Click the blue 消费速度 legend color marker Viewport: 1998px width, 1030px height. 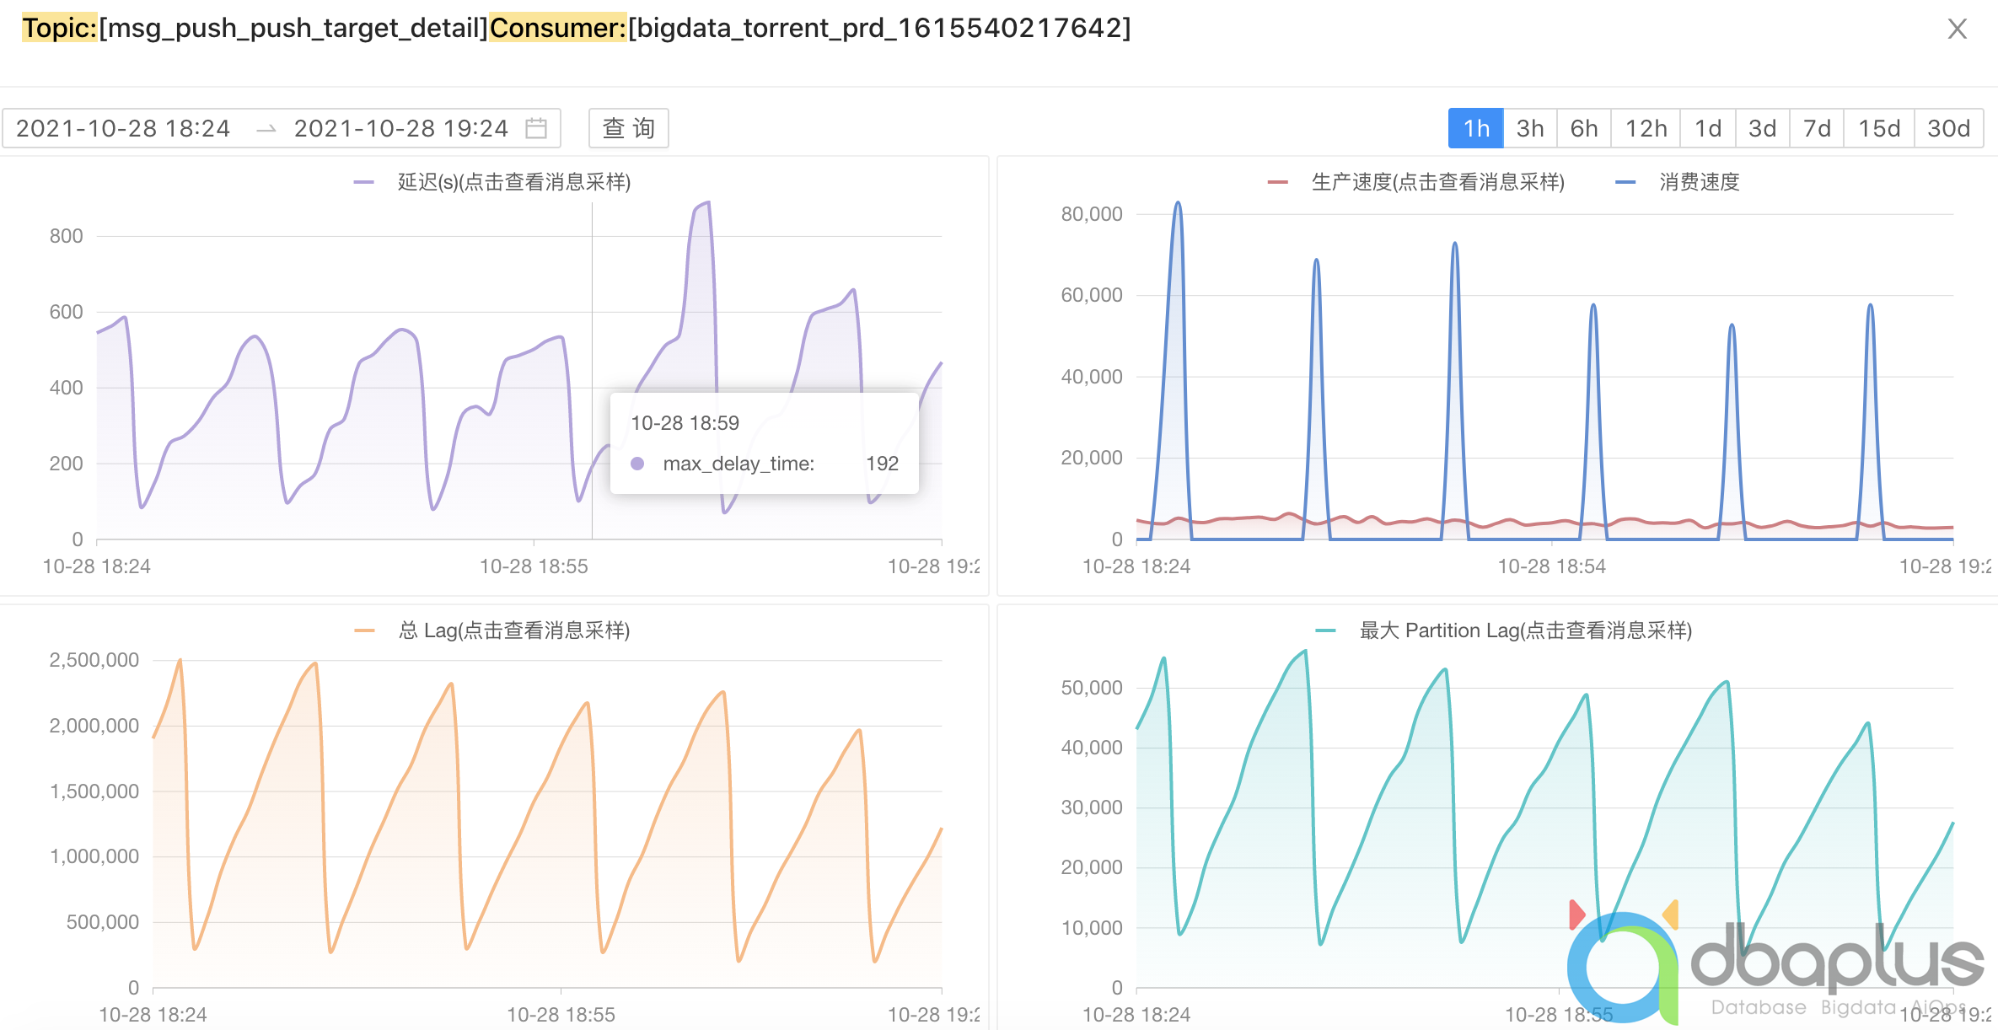point(1625,182)
